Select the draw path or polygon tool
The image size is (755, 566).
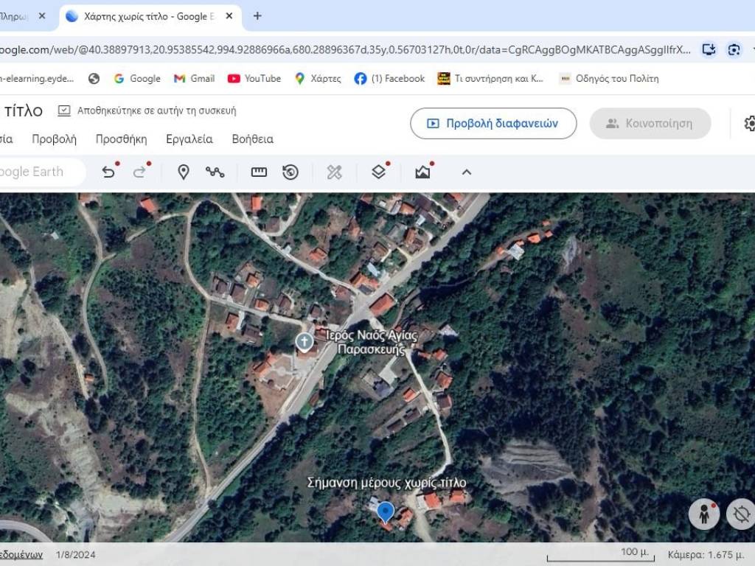click(215, 172)
